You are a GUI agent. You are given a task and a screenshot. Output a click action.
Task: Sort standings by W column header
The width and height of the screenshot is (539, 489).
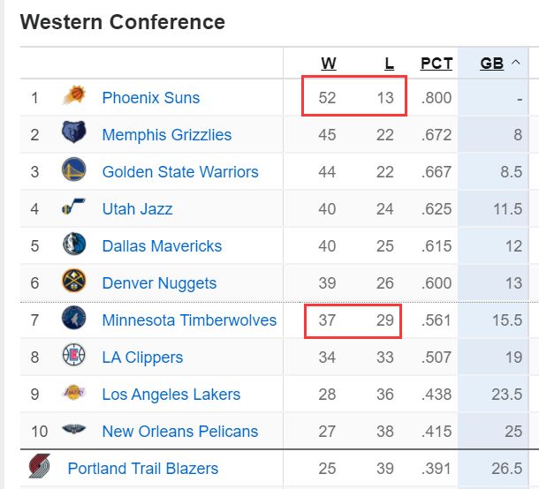coord(328,64)
